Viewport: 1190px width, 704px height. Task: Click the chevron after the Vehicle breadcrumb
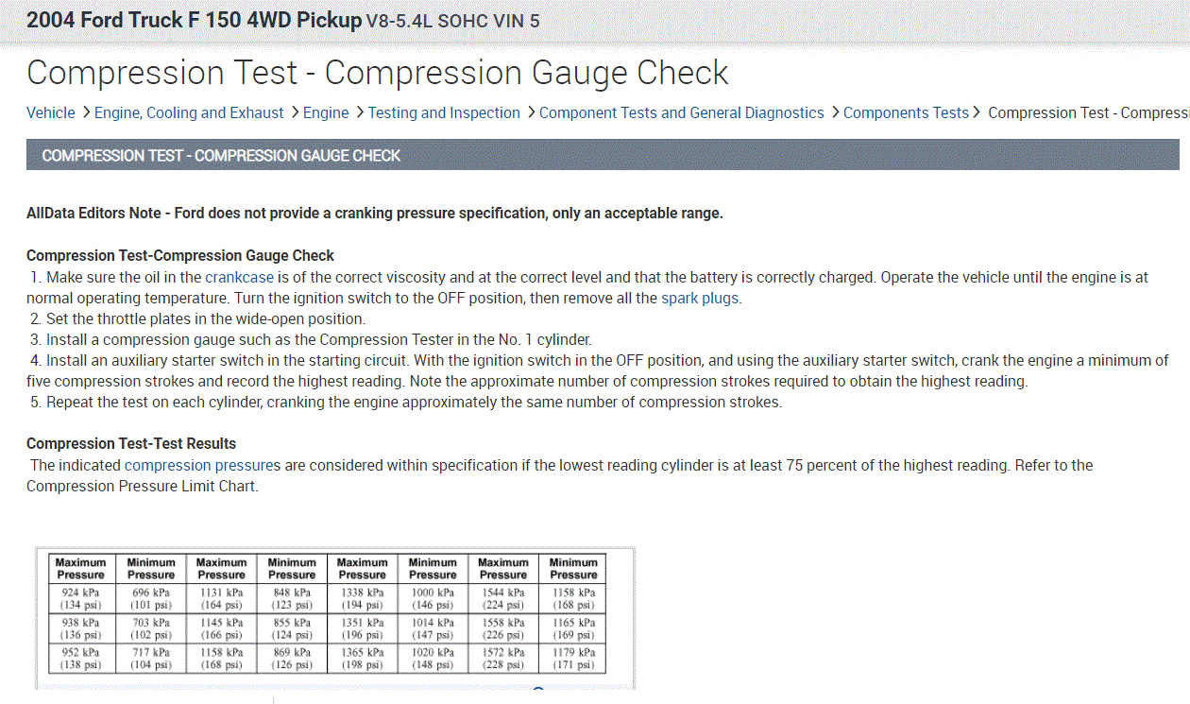86,112
